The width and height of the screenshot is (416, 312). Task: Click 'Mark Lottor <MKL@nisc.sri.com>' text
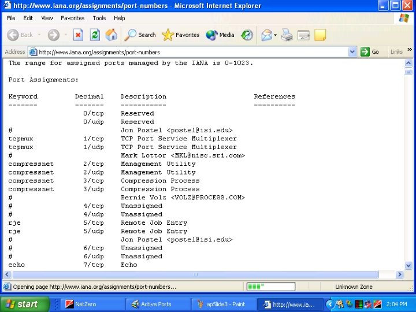pos(183,155)
